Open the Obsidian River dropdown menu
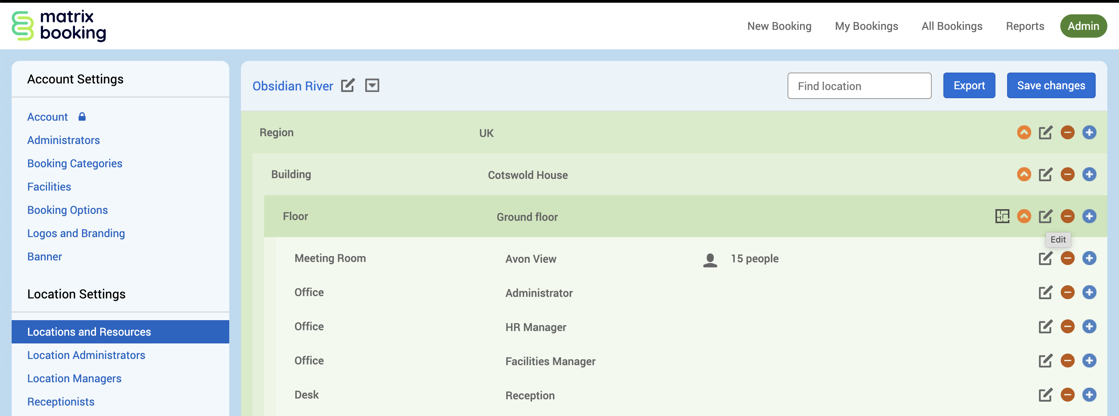The height and width of the screenshot is (416, 1119). (x=372, y=85)
